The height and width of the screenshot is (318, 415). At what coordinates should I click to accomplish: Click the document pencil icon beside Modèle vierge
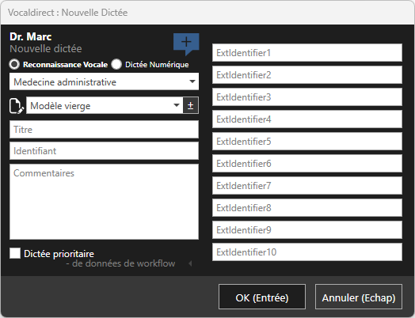tap(17, 106)
